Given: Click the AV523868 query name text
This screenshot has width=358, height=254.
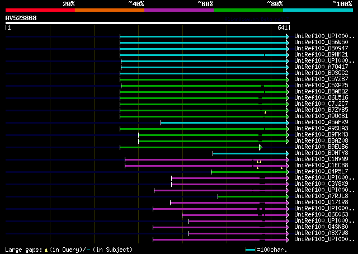Looking at the screenshot, I should (21, 18).
